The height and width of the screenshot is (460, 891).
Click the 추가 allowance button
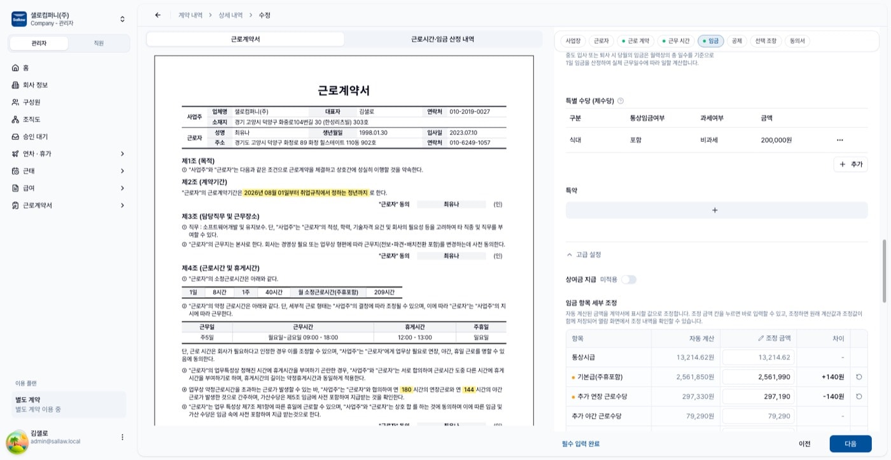850,164
